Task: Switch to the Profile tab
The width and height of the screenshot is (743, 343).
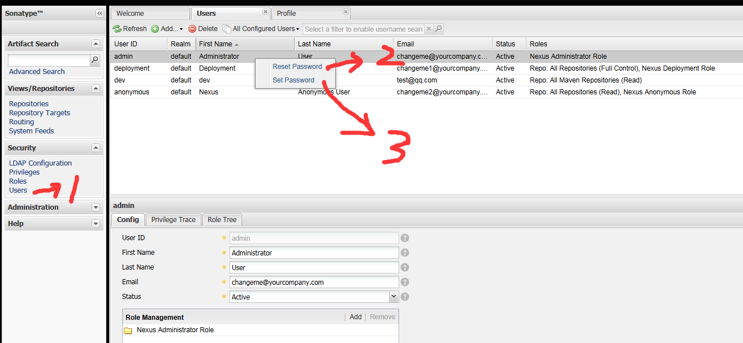Action: [310, 13]
